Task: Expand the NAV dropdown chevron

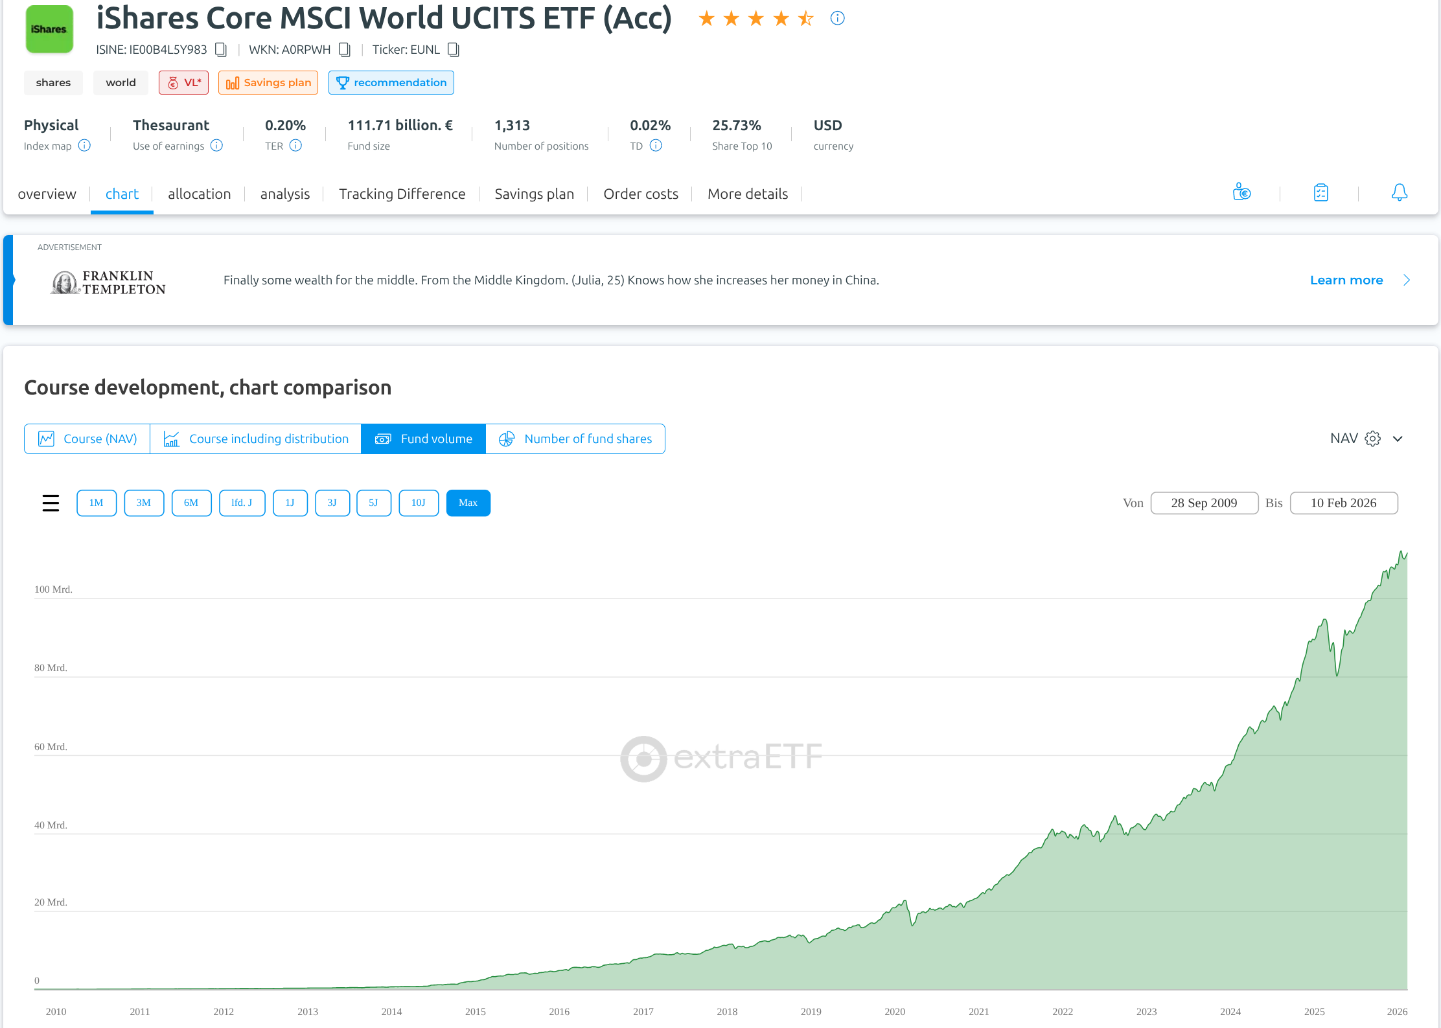Action: point(1398,439)
